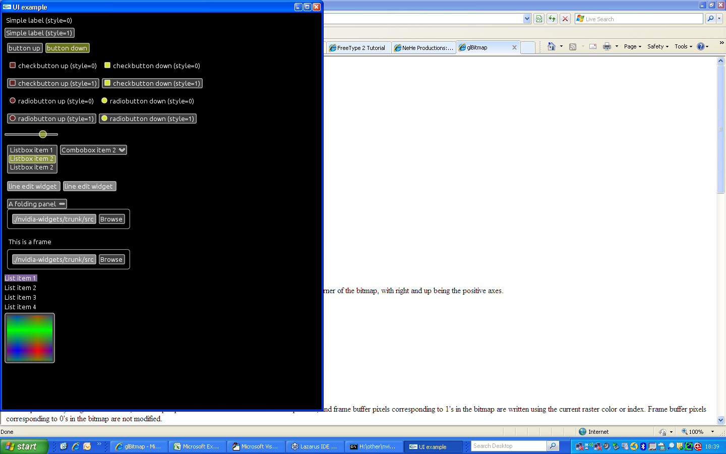The image size is (726, 454).
Task: Select List item 3 in list
Action: tap(20, 298)
